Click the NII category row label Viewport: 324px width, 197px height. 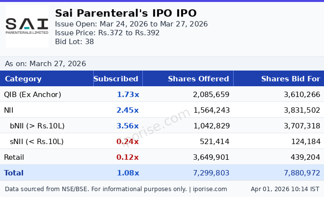click(x=10, y=110)
